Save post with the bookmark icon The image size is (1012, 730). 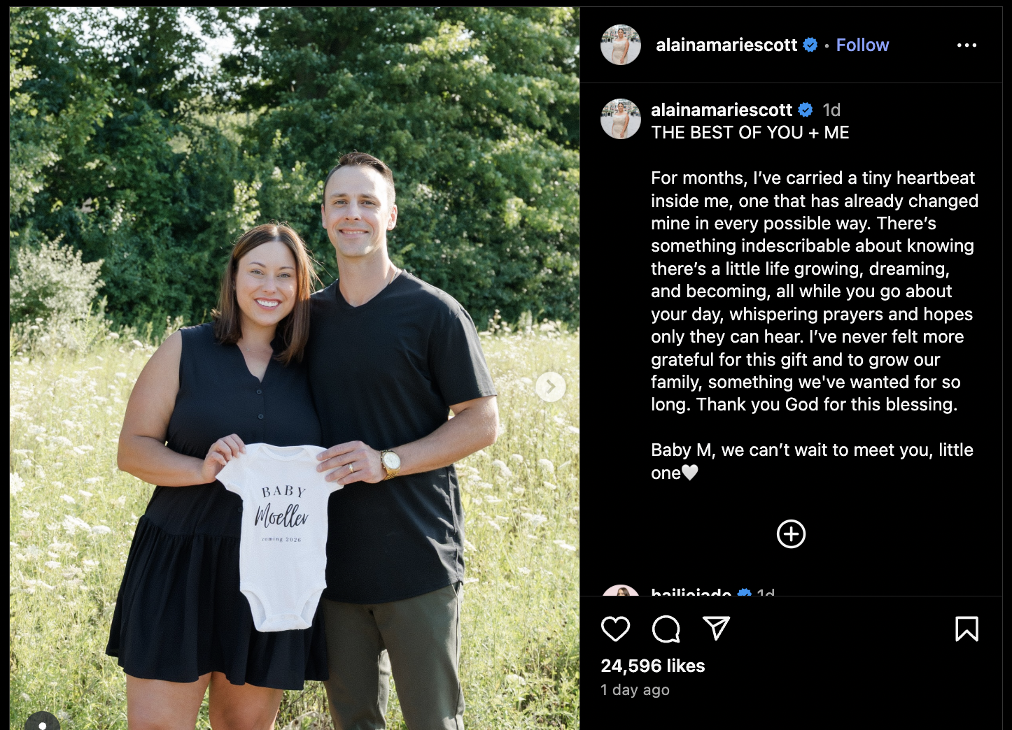click(967, 629)
